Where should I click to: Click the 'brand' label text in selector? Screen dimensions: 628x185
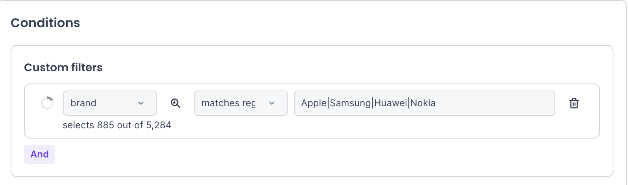[83, 104]
